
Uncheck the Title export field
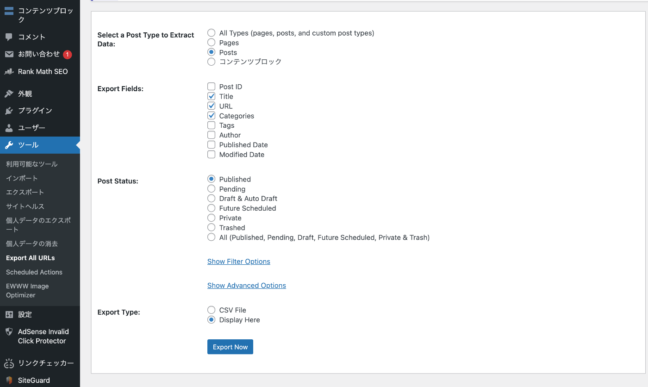click(x=212, y=96)
